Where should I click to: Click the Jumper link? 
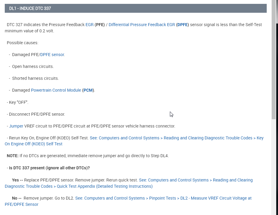pyautogui.click(x=16, y=126)
